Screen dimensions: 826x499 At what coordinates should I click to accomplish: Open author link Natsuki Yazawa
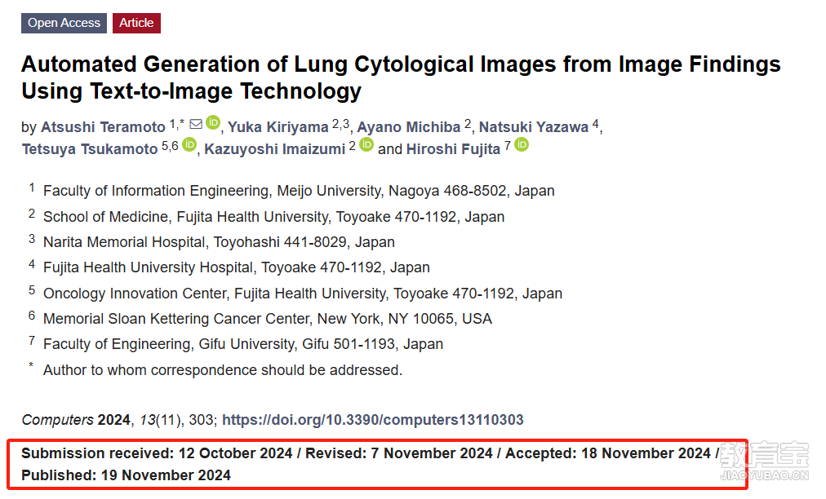click(x=534, y=127)
